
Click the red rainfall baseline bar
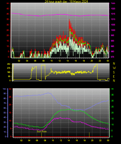coord(61,137)
